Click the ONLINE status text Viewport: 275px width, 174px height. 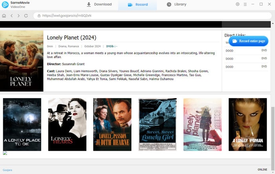[262, 169]
